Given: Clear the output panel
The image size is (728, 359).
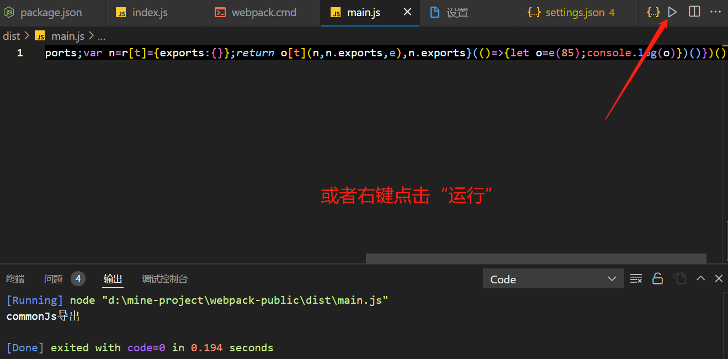Looking at the screenshot, I should pyautogui.click(x=636, y=278).
